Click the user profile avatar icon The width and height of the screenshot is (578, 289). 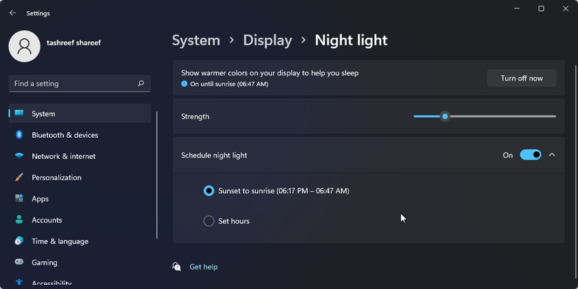(x=25, y=46)
